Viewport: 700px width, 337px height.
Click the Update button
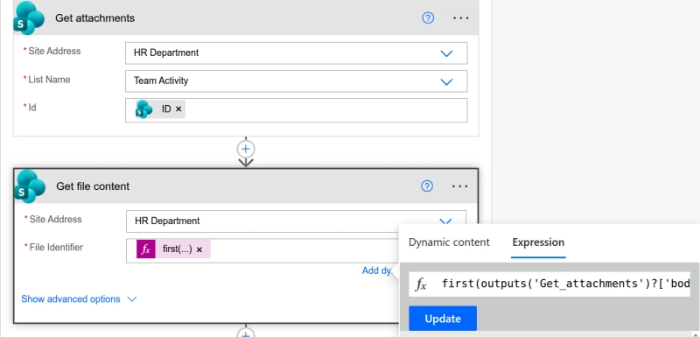coord(443,319)
